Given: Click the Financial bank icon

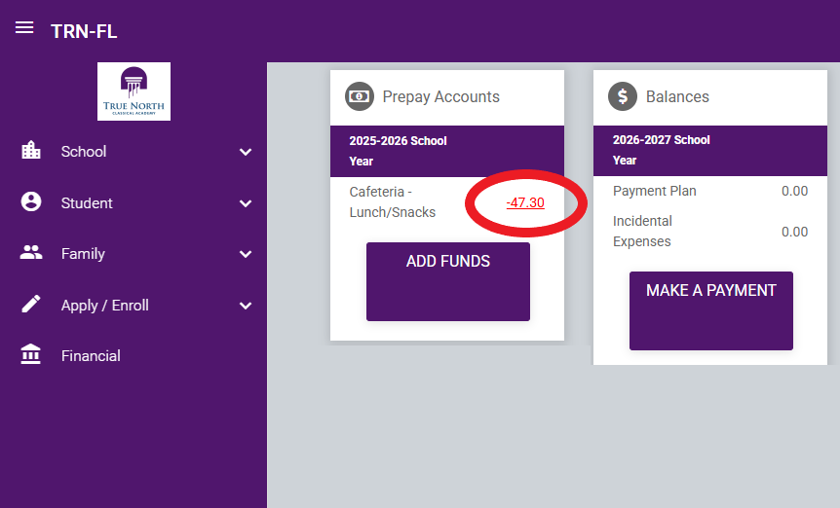Looking at the screenshot, I should tap(30, 354).
